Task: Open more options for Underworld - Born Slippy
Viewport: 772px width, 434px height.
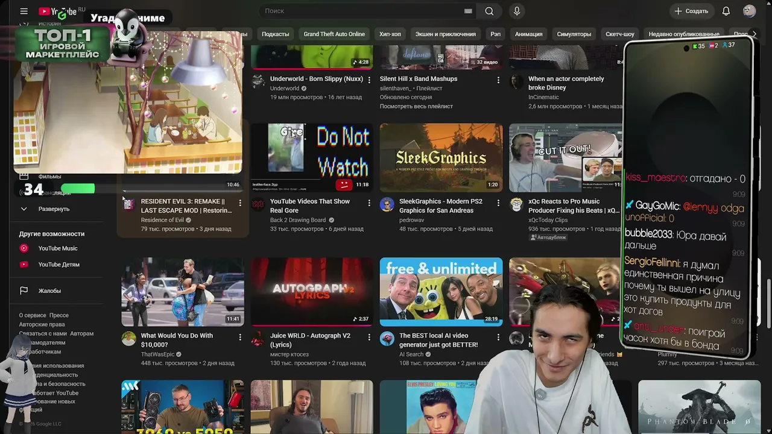Action: 369,80
